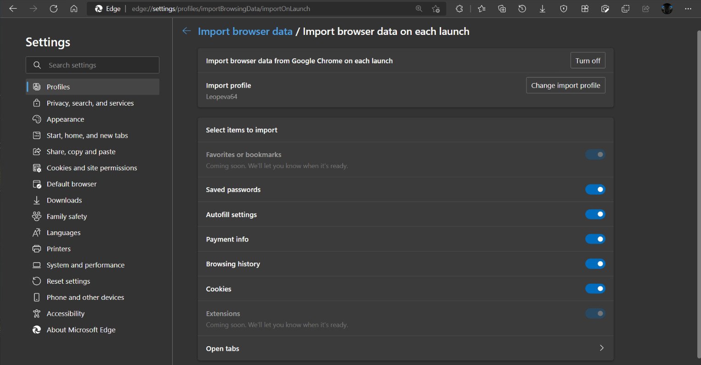Viewport: 701px width, 365px height.
Task: Add this page to favorites star icon
Action: (x=435, y=9)
